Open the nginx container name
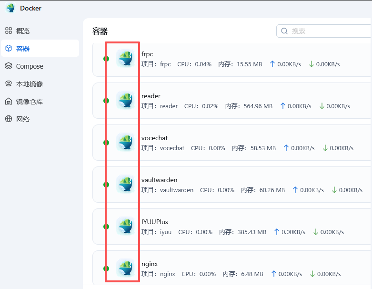Image resolution: width=372 pixels, height=289 pixels. pos(150,264)
